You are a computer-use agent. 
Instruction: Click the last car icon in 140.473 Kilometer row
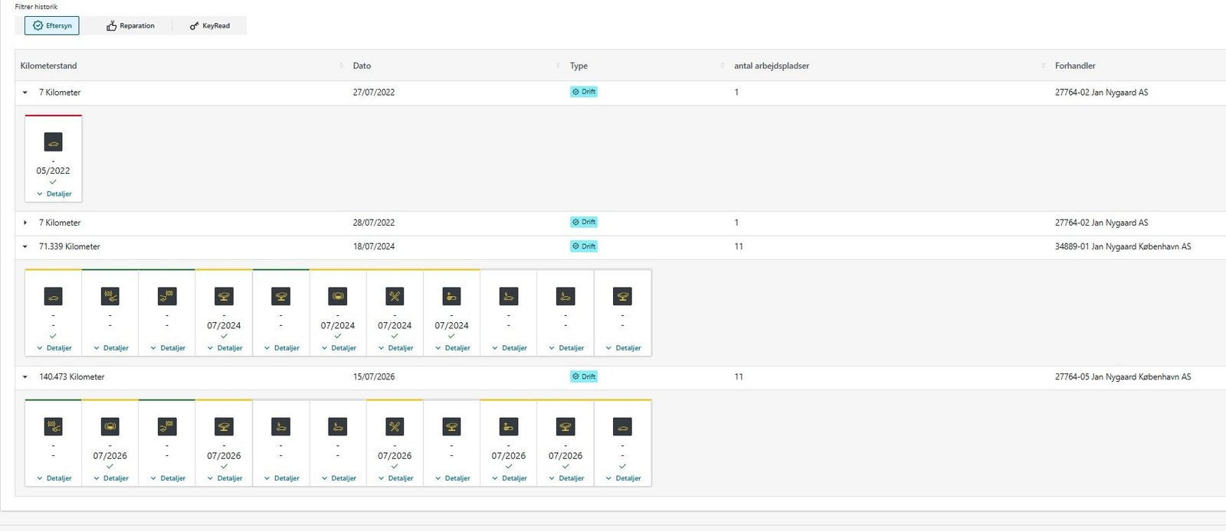click(622, 427)
